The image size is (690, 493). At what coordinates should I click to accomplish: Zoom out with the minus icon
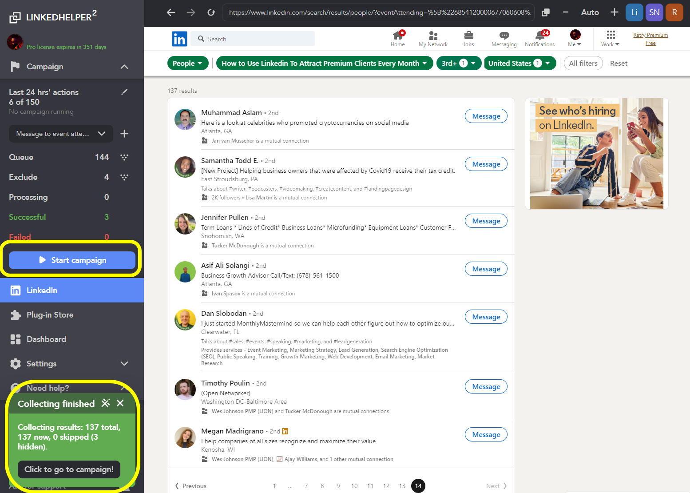pyautogui.click(x=566, y=12)
